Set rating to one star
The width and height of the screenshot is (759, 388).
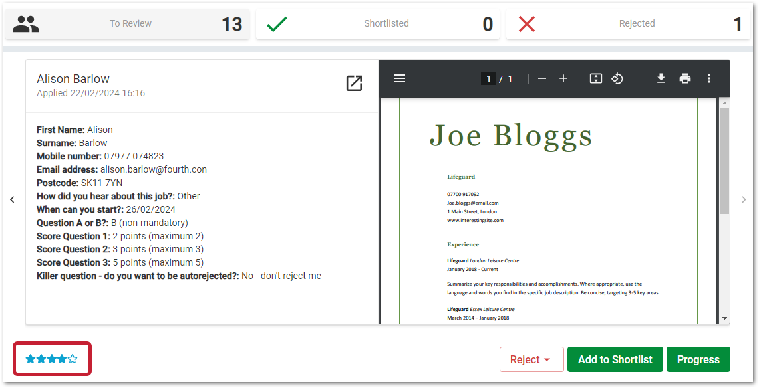click(31, 359)
